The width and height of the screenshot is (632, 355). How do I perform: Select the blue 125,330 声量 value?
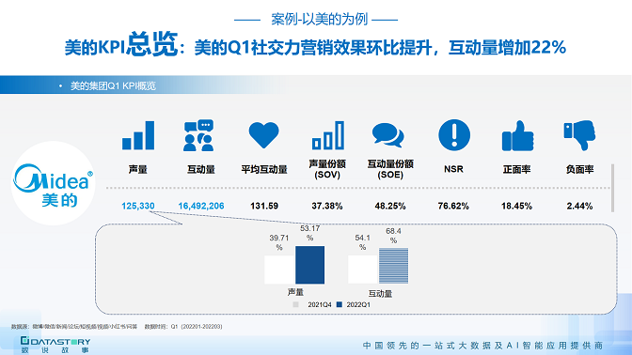coord(138,206)
